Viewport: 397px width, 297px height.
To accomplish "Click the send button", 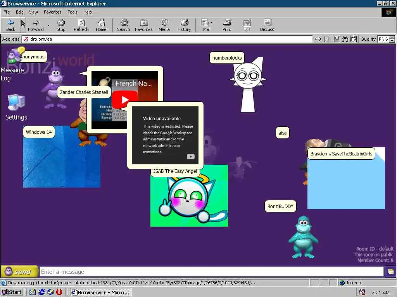I will (x=19, y=272).
